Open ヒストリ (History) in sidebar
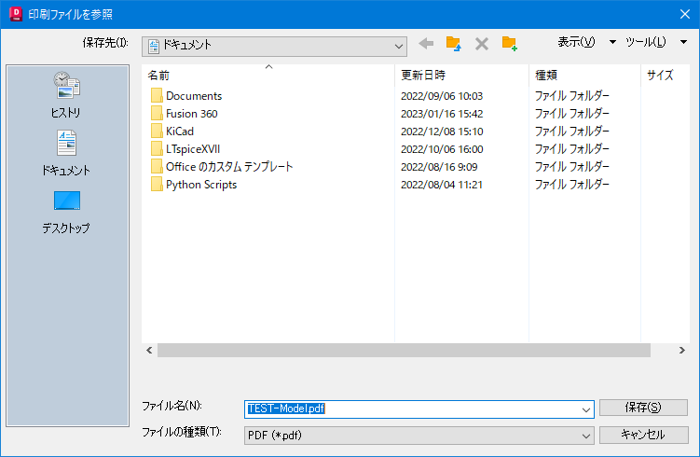The image size is (700, 457). (66, 95)
